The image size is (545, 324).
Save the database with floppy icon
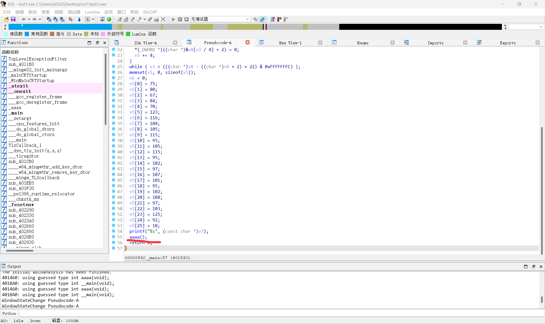(13, 19)
